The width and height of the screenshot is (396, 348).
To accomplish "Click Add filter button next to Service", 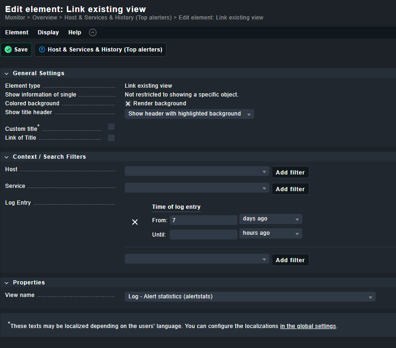I will pyautogui.click(x=290, y=189).
